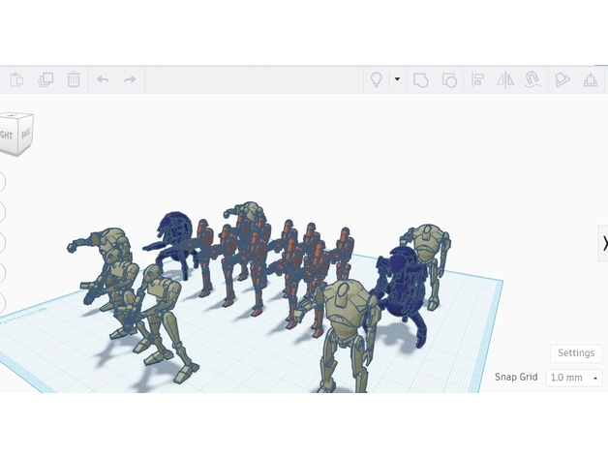Group the selected shapes
608x457 pixels.
pyautogui.click(x=421, y=80)
